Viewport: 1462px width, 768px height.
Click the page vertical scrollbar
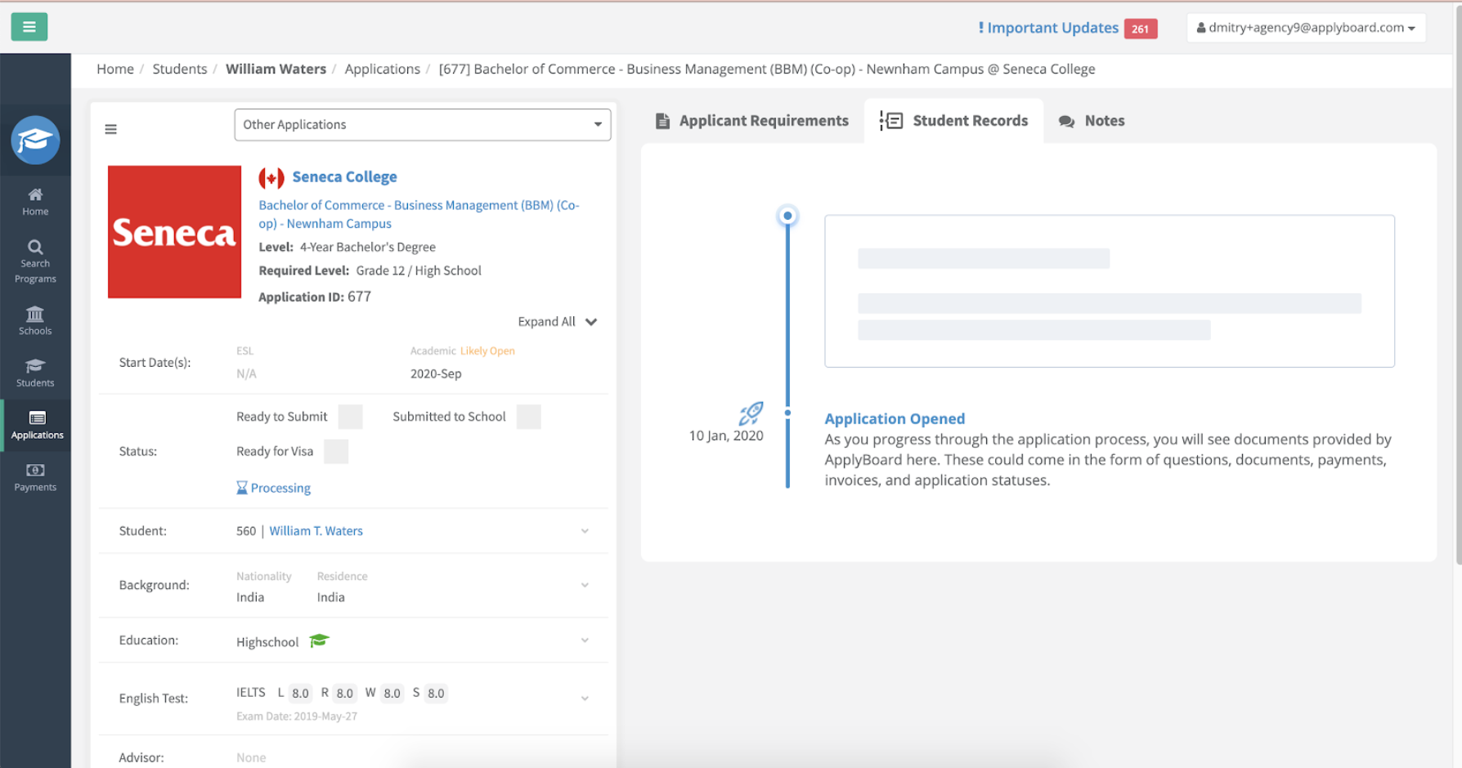[x=1458, y=286]
